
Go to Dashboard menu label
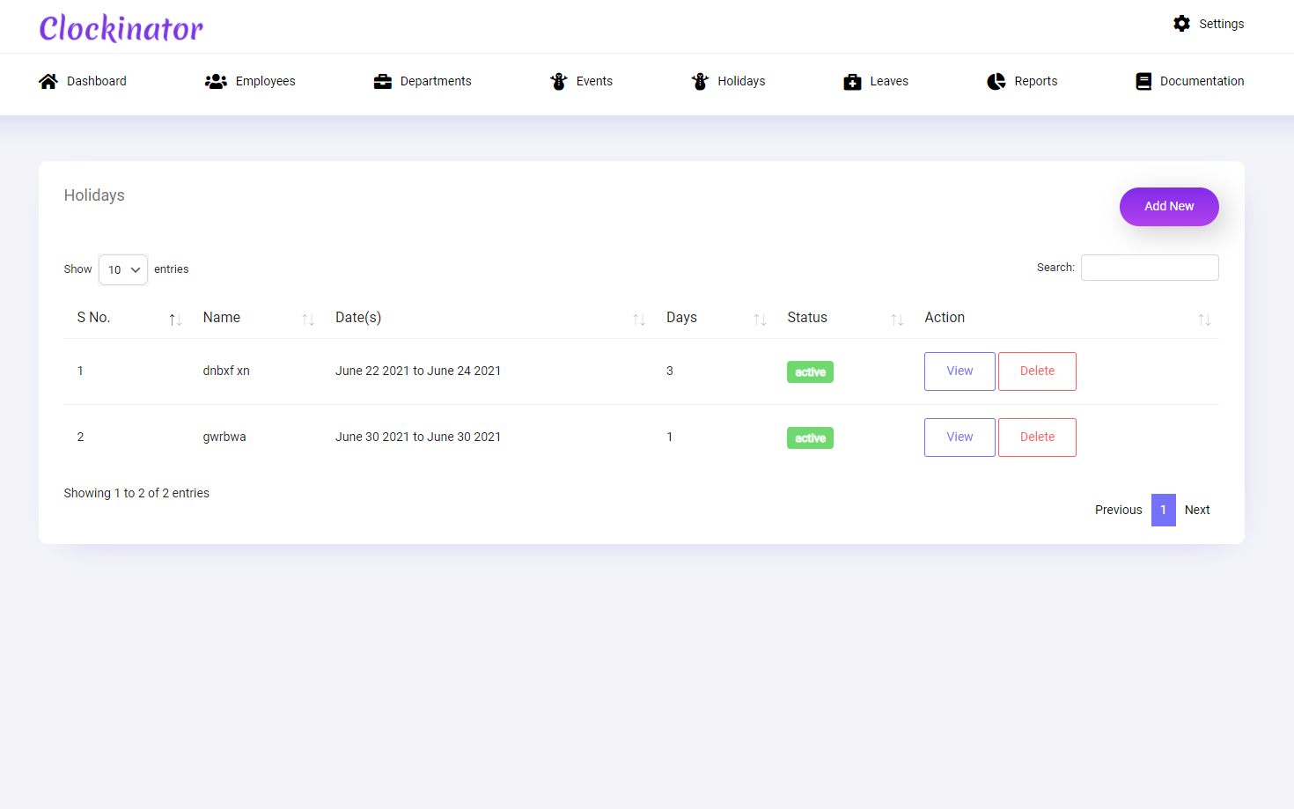click(x=97, y=81)
